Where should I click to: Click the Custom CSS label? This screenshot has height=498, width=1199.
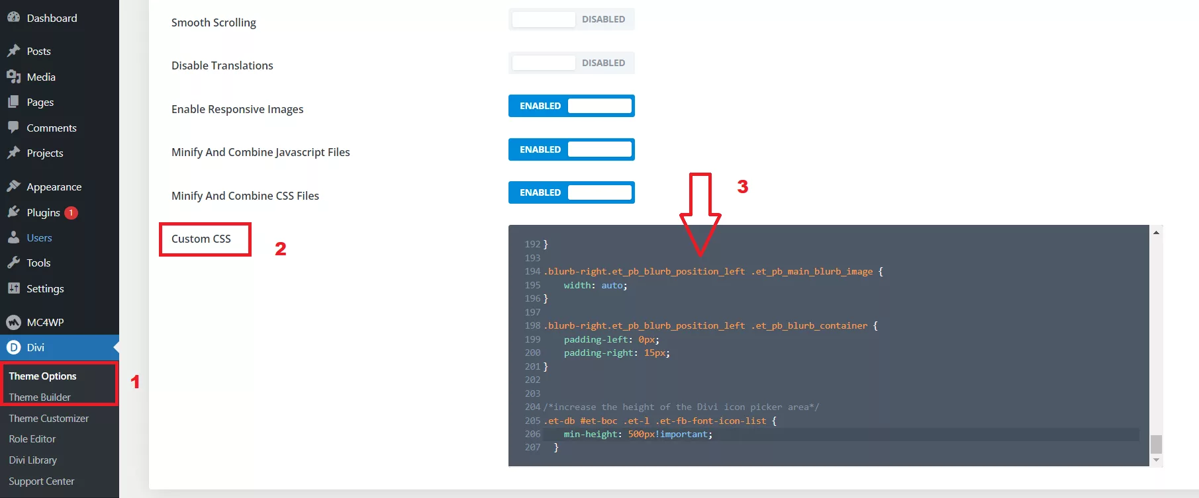click(x=201, y=239)
